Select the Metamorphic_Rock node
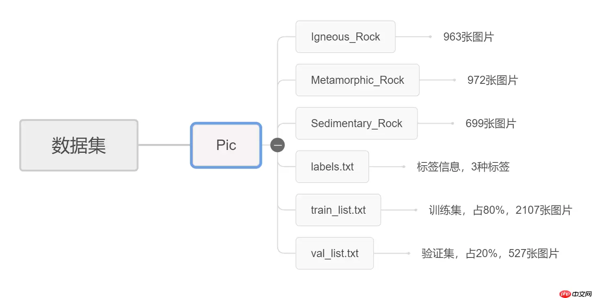The width and height of the screenshot is (592, 298). tap(357, 80)
